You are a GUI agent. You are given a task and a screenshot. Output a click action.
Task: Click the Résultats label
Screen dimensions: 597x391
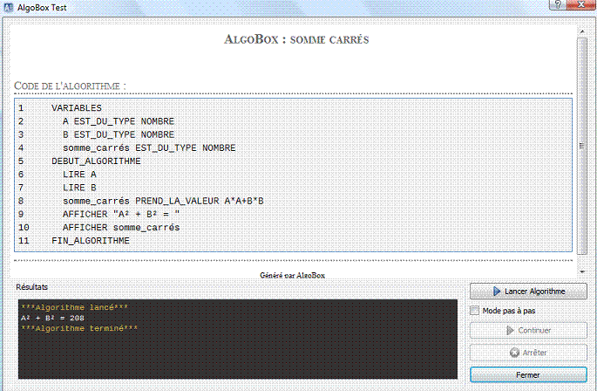32,287
